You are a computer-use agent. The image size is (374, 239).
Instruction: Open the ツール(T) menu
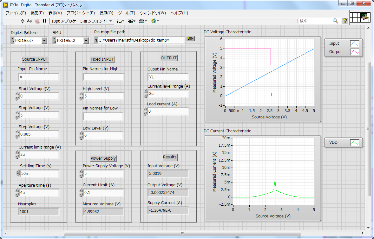[127, 13]
